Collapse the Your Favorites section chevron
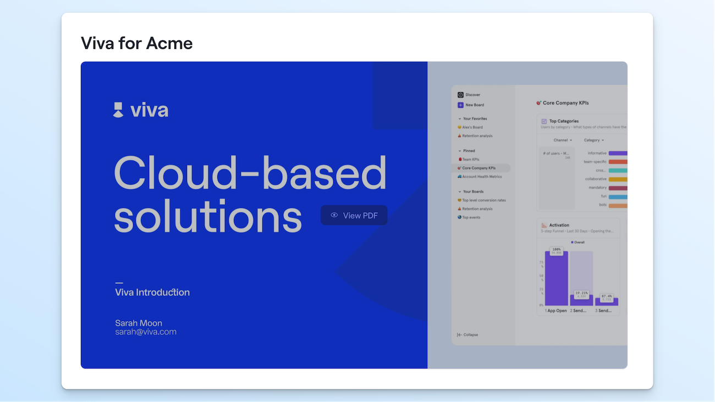Image resolution: width=715 pixels, height=402 pixels. pyautogui.click(x=460, y=119)
